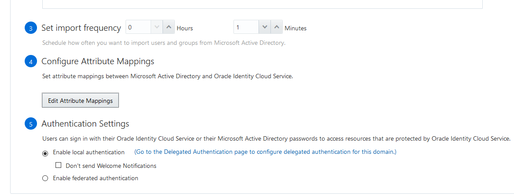Click the step 3 number badge

point(30,28)
